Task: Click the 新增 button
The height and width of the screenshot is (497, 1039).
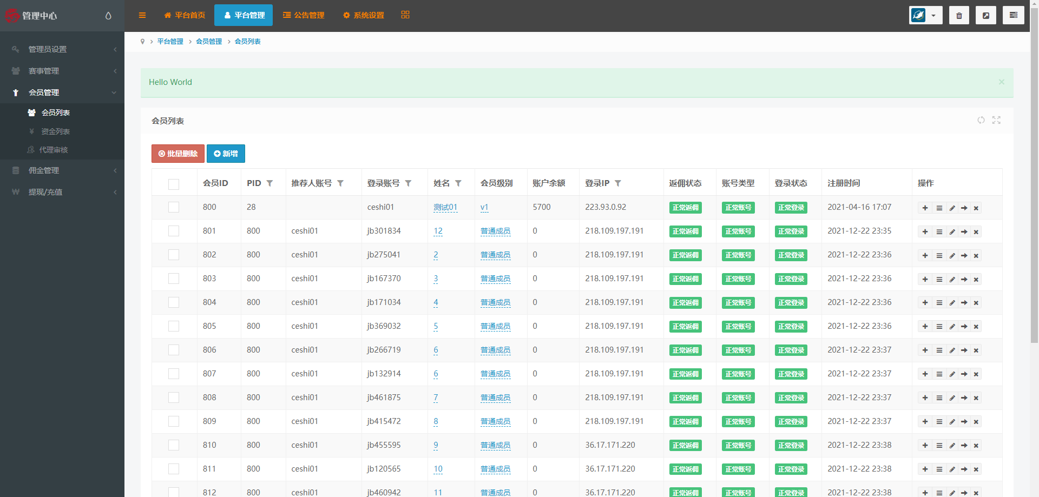Action: 226,154
